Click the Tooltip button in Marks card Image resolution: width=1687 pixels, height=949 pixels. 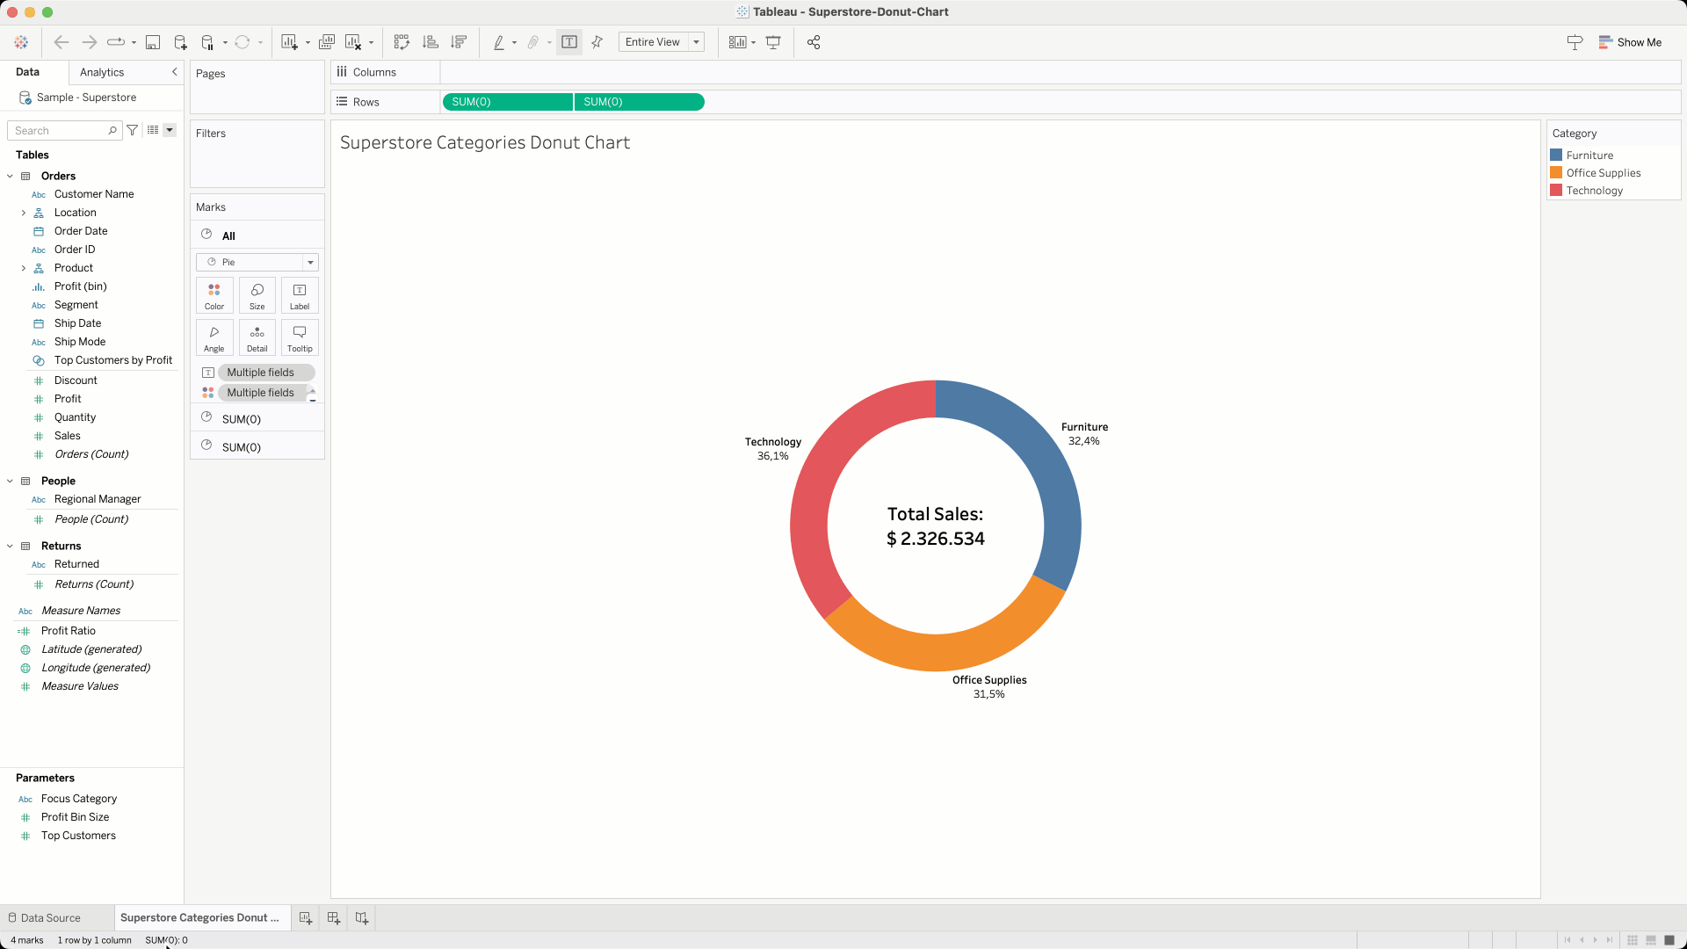(300, 337)
